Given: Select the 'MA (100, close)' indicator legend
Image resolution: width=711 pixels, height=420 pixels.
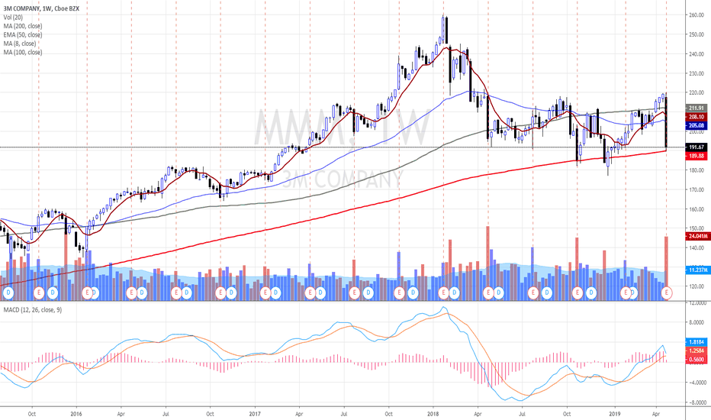Looking at the screenshot, I should (23, 52).
